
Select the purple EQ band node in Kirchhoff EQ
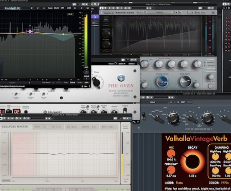coord(30,31)
